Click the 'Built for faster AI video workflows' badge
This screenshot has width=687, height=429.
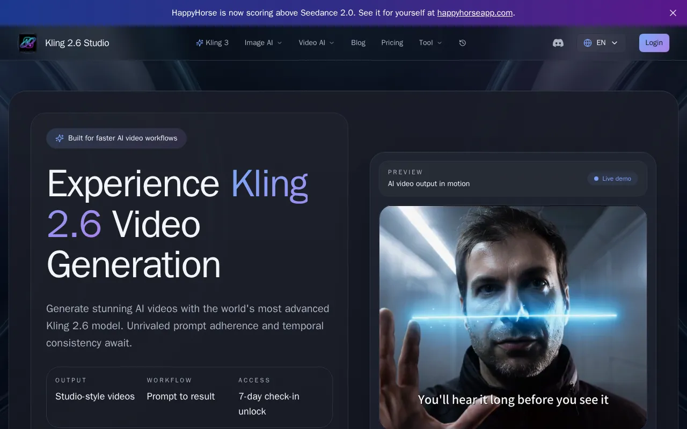(x=116, y=138)
